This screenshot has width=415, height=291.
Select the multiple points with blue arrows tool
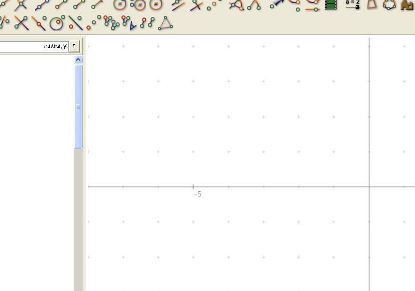click(x=111, y=22)
